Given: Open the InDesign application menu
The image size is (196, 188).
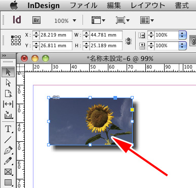Looking at the screenshot, I should click(44, 6).
